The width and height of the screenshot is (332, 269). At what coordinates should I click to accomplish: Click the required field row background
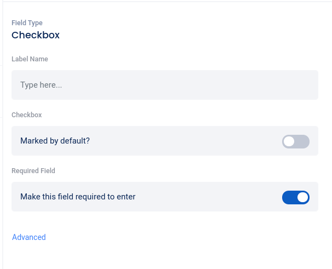tap(208, 197)
